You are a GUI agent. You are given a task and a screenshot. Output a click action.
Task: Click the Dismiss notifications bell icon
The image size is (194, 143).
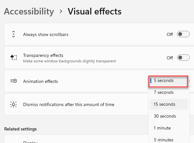(13, 104)
